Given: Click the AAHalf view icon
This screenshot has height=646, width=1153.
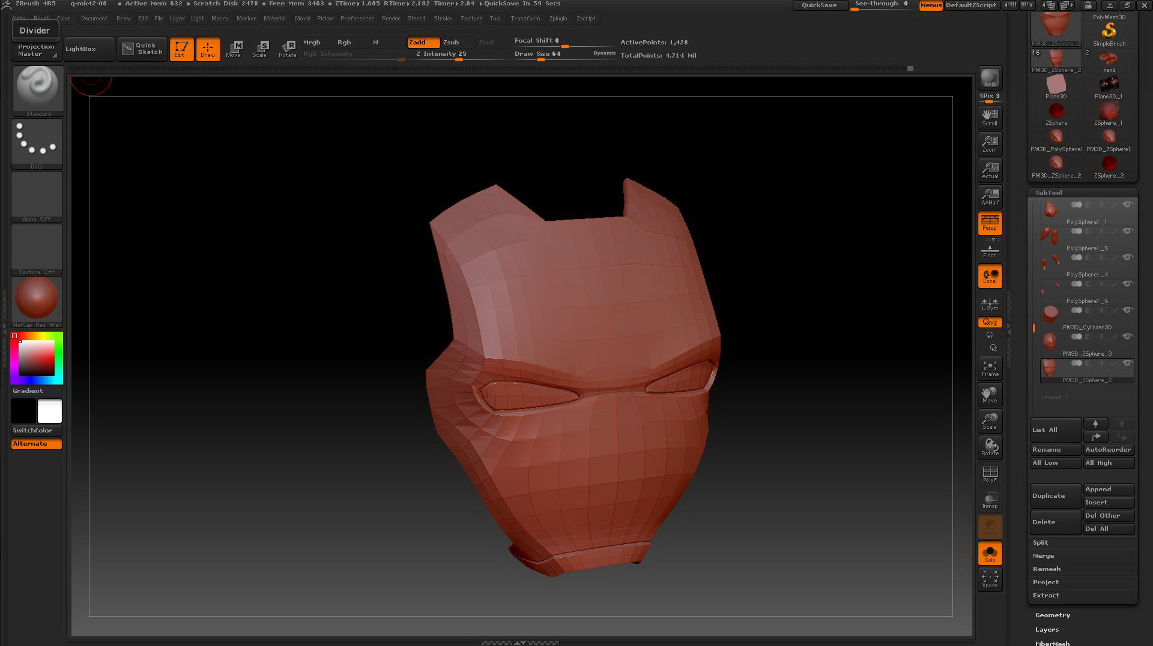Looking at the screenshot, I should coord(990,197).
